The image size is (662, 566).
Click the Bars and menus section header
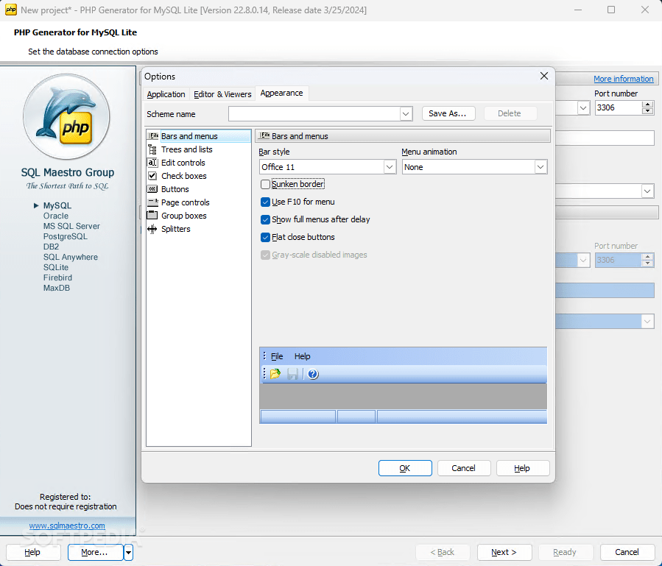(x=403, y=136)
